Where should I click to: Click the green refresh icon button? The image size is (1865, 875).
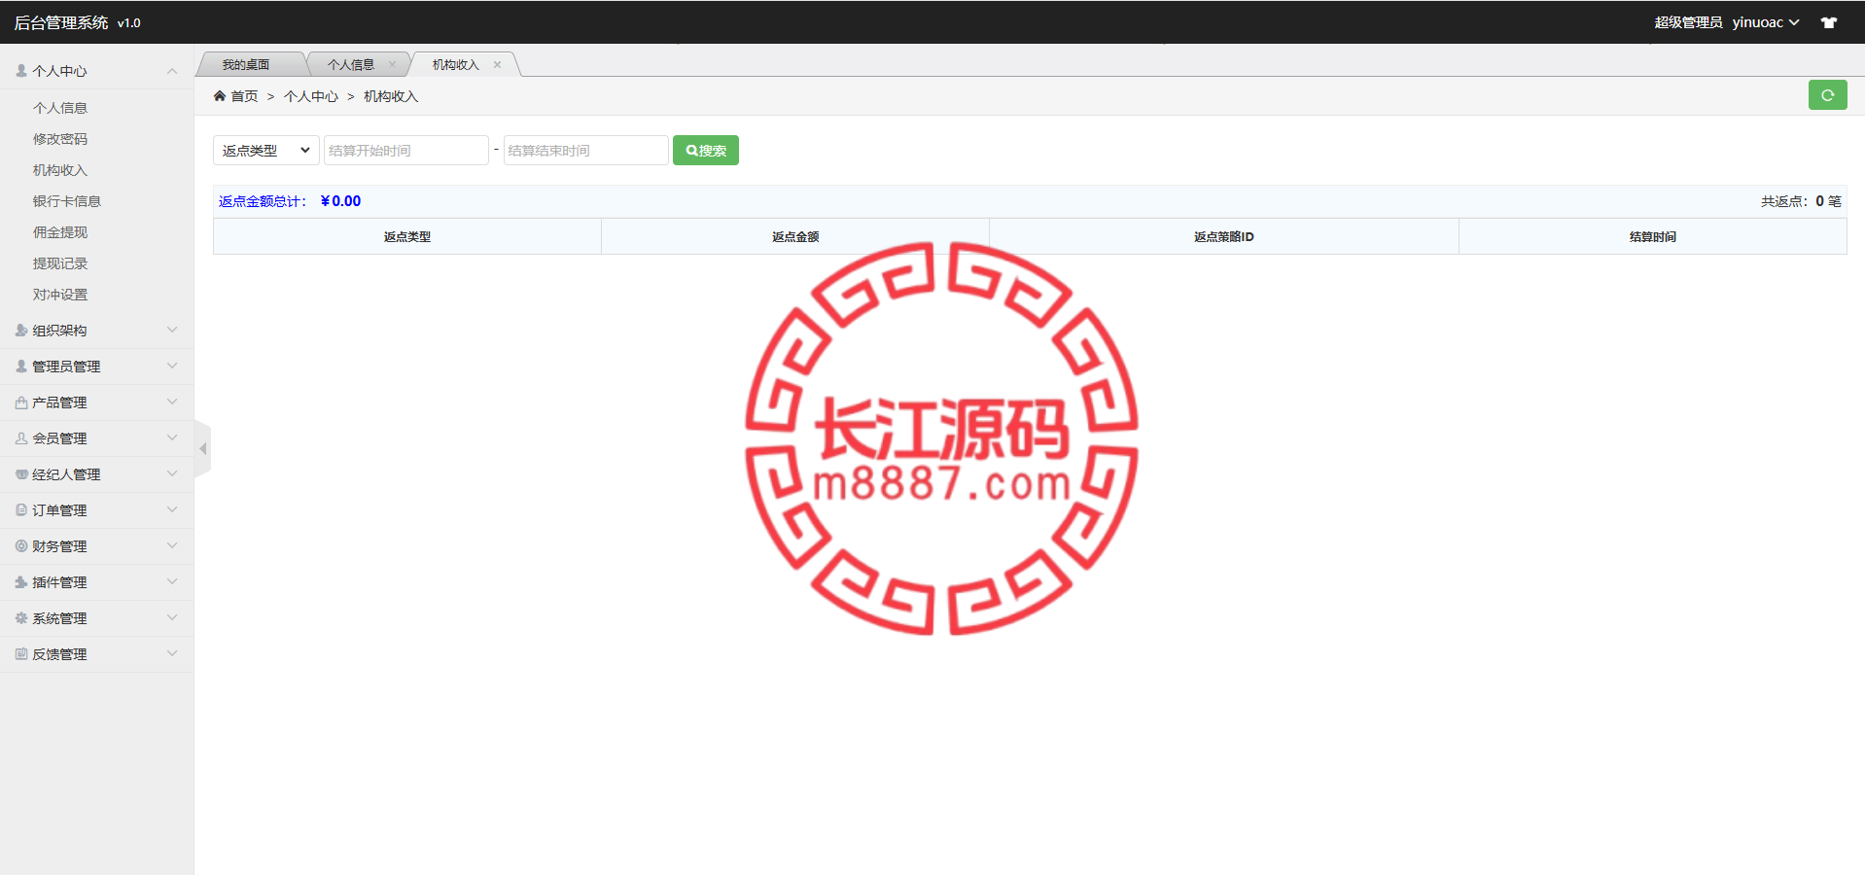(x=1827, y=95)
